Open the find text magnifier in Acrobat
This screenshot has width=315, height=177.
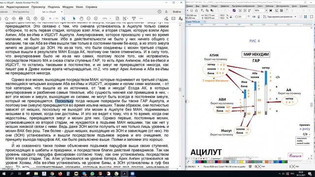[29, 19]
